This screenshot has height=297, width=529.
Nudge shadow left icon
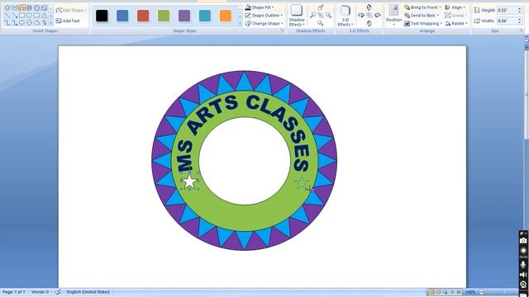click(x=312, y=15)
